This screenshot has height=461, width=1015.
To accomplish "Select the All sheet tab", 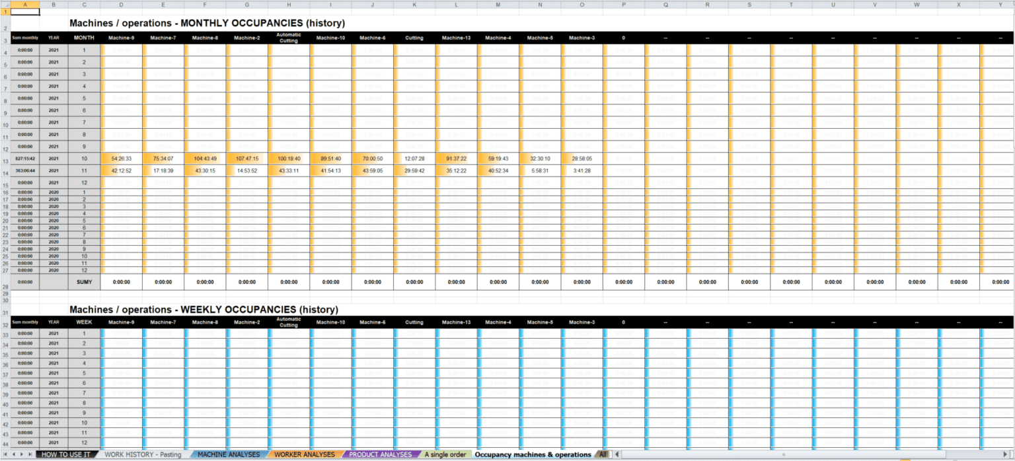I will click(602, 454).
